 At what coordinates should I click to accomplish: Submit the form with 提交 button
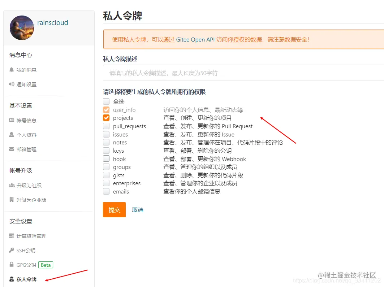[115, 210]
